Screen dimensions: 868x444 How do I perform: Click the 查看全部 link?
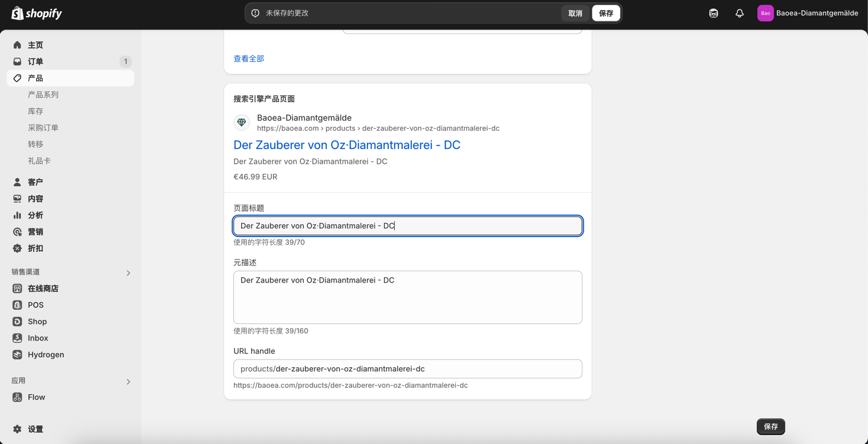pyautogui.click(x=249, y=59)
